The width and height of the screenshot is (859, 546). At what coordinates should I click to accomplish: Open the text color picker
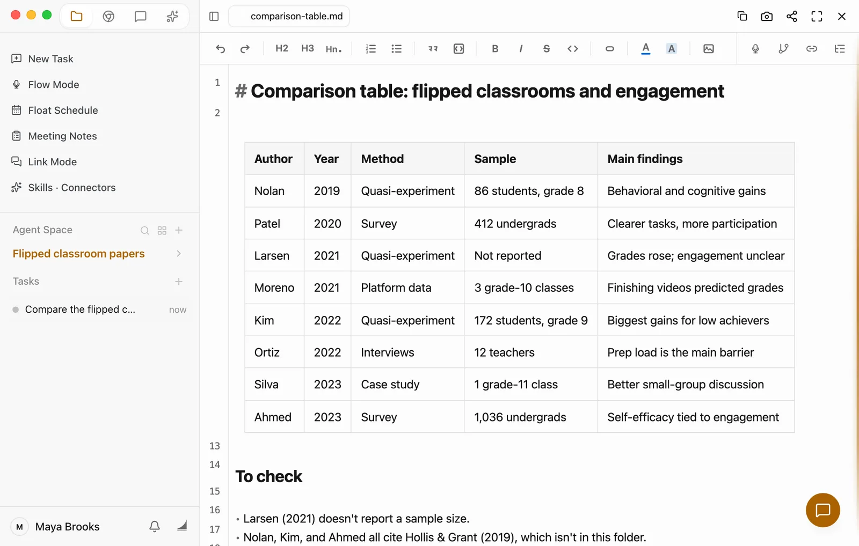pyautogui.click(x=646, y=49)
